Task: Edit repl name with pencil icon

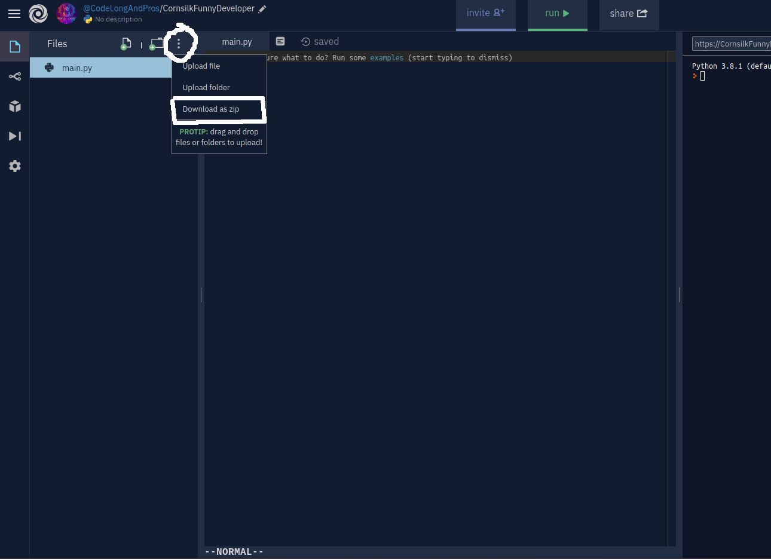Action: (262, 9)
